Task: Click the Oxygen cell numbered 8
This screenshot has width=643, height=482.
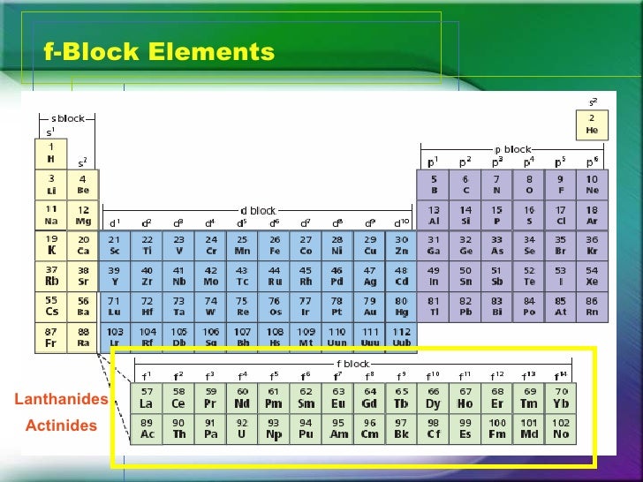Action: 529,185
